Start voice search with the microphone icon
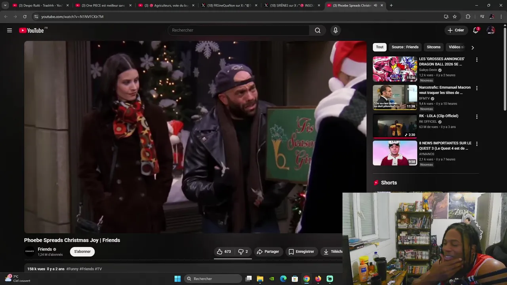The width and height of the screenshot is (507, 285). pyautogui.click(x=335, y=30)
